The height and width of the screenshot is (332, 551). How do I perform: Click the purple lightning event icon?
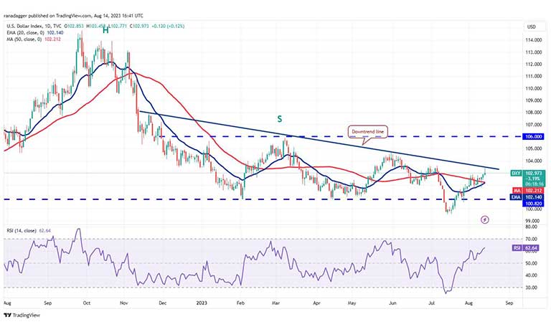pos(484,220)
